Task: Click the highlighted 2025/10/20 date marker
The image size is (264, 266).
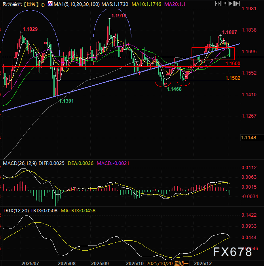Action: [160, 262]
